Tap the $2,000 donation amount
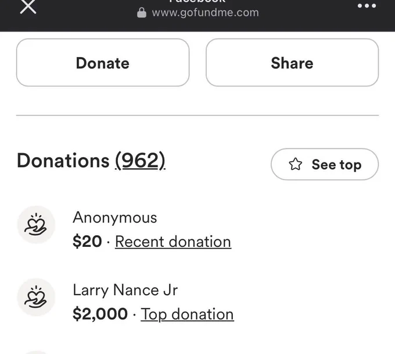Screen dimensions: 395x354 pyautogui.click(x=100, y=314)
